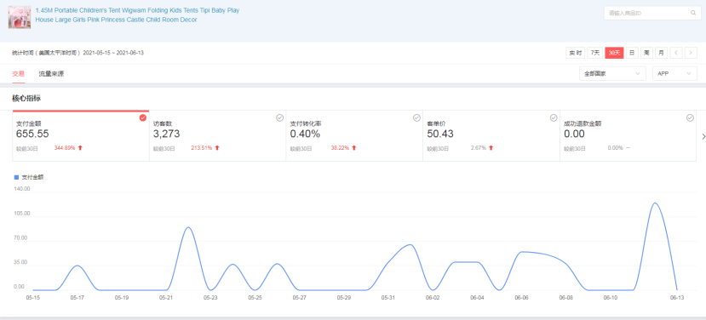The width and height of the screenshot is (706, 320).
Task: Click the 213.51% increase figure
Action: point(201,148)
